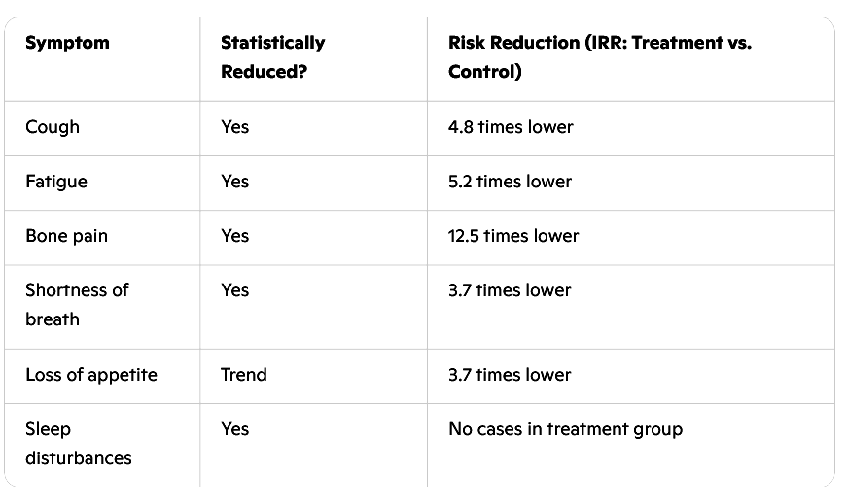Select the No cases in treatment group cell
847x504 pixels.
tap(565, 429)
